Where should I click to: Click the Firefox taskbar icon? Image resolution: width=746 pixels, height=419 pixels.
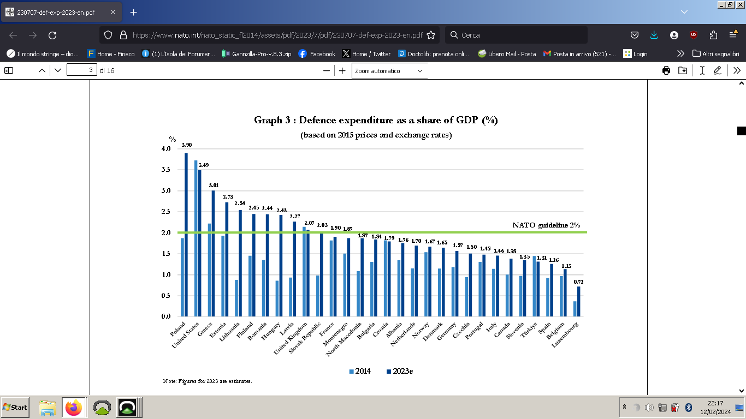[x=74, y=408]
